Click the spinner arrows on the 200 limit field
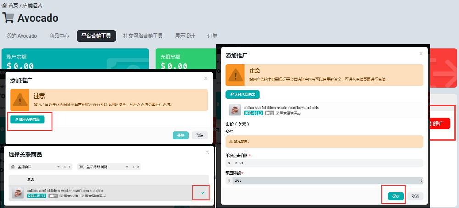The height and width of the screenshot is (208, 459). tap(421, 181)
